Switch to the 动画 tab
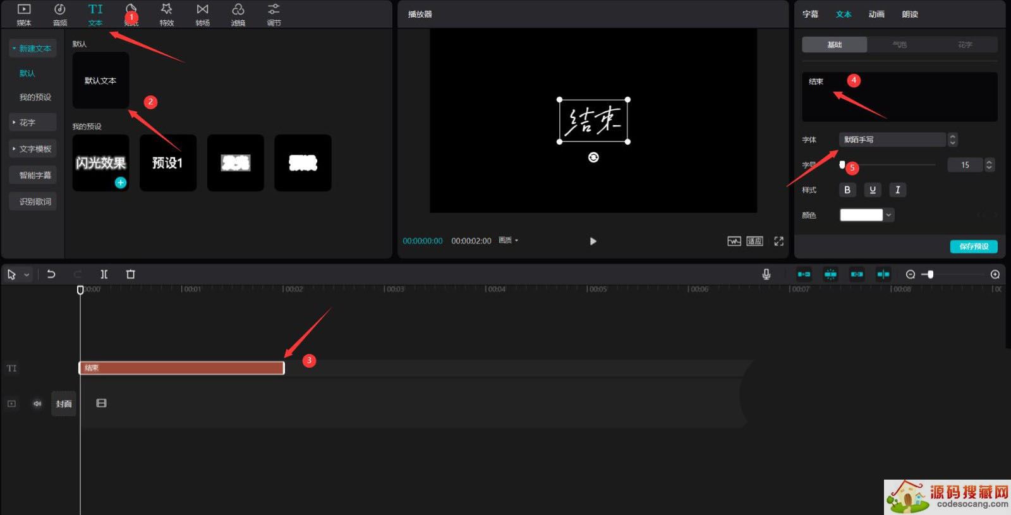The height and width of the screenshot is (515, 1011). coord(876,15)
